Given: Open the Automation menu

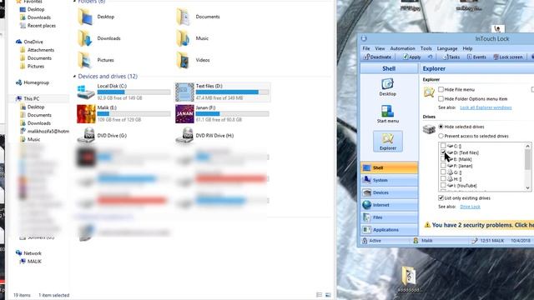Looking at the screenshot, I should (402, 48).
